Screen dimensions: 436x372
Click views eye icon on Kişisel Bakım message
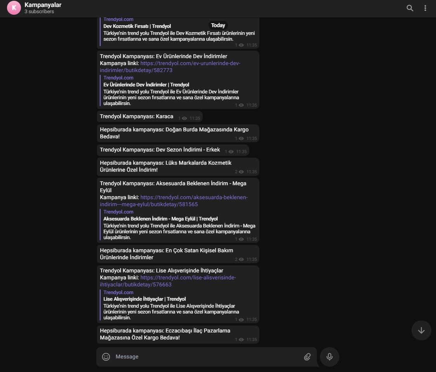coord(241,259)
